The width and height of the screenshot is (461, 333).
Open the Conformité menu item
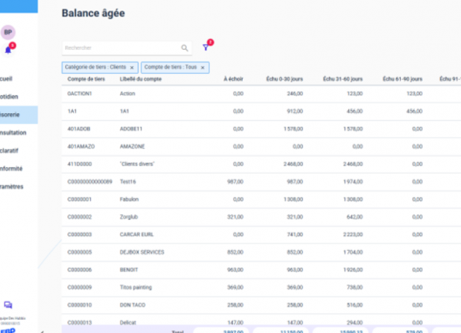[x=12, y=168]
